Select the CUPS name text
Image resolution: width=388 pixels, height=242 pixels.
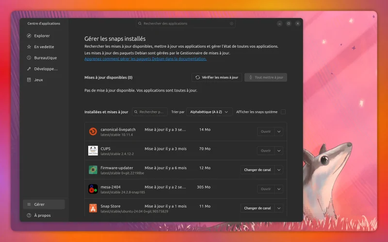105,149
